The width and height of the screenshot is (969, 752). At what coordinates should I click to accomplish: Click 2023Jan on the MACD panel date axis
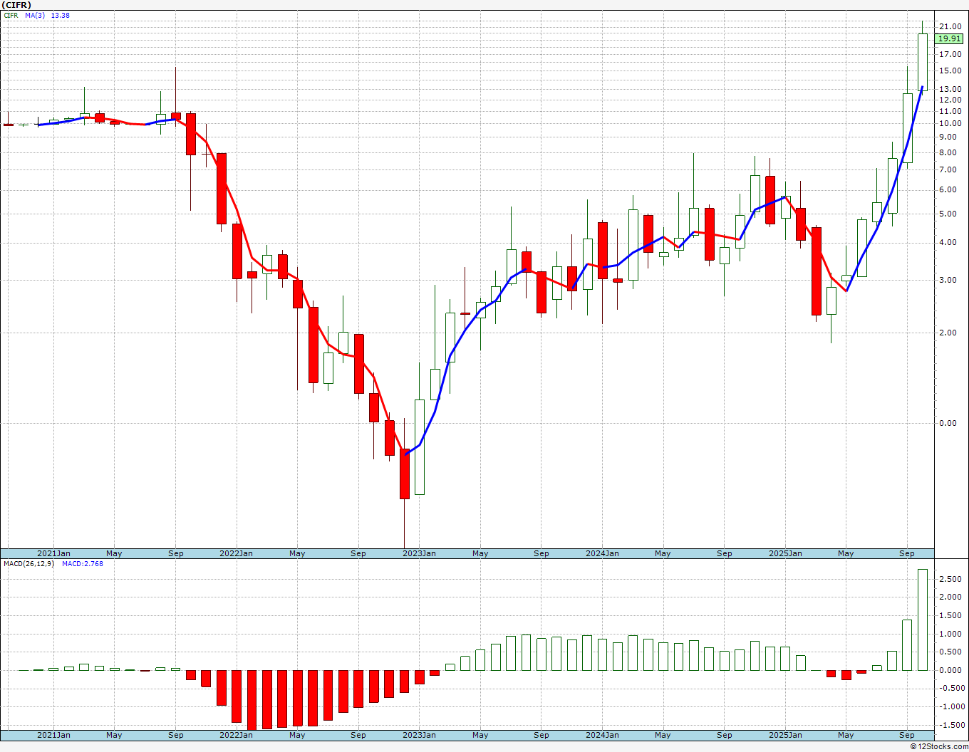(419, 735)
